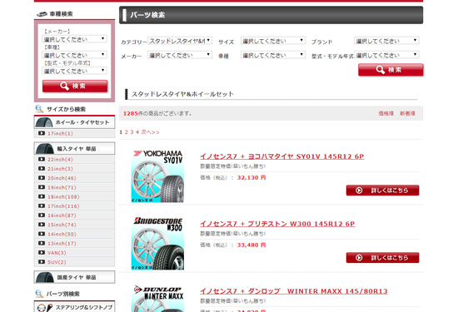Open the 輸入タイヤ 単品 sidebar category
458x312 pixels.
[74, 149]
